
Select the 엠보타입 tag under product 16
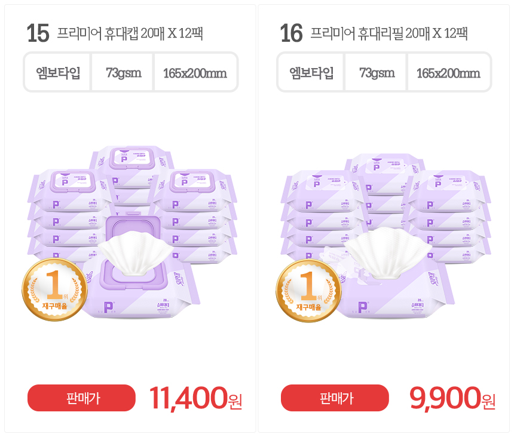click(311, 73)
